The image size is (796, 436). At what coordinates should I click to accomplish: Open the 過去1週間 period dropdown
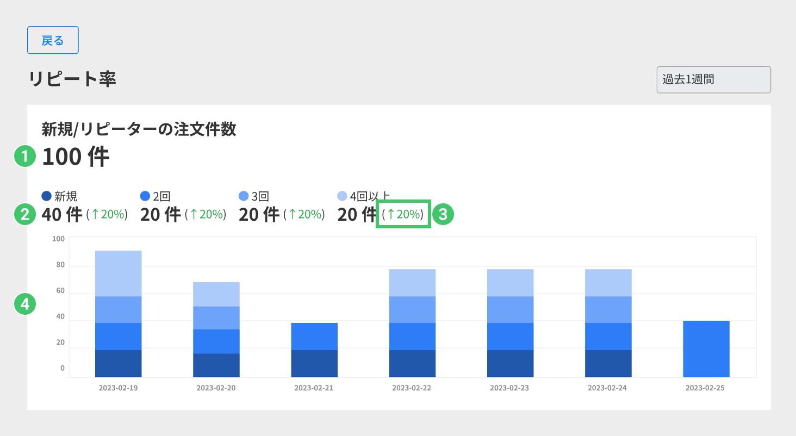[x=713, y=80]
